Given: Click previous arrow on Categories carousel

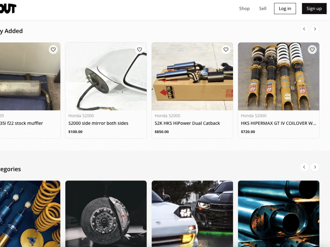Looking at the screenshot, I should pyautogui.click(x=304, y=167).
